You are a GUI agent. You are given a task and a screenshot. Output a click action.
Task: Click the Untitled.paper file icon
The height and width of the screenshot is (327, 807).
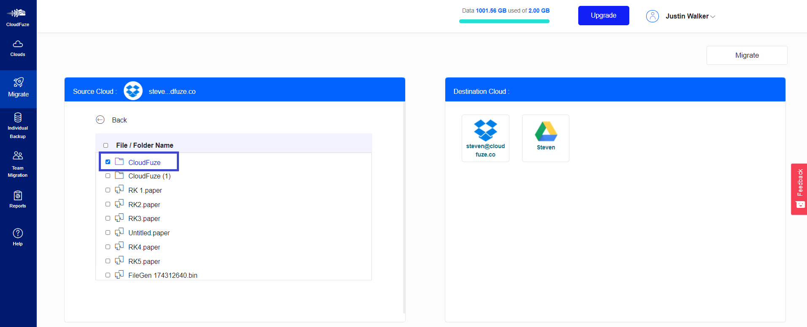(x=119, y=232)
